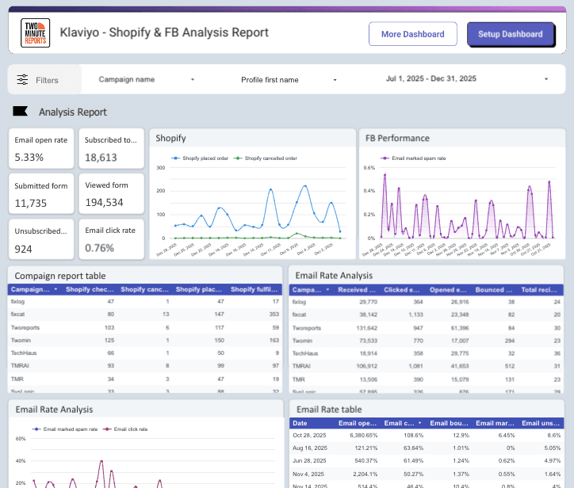Click the Email uns... column header
This screenshot has height=488, width=574.
coord(541,423)
